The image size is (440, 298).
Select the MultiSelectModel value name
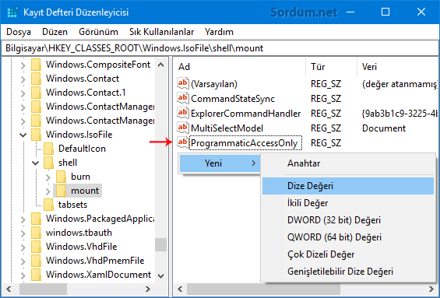227,128
